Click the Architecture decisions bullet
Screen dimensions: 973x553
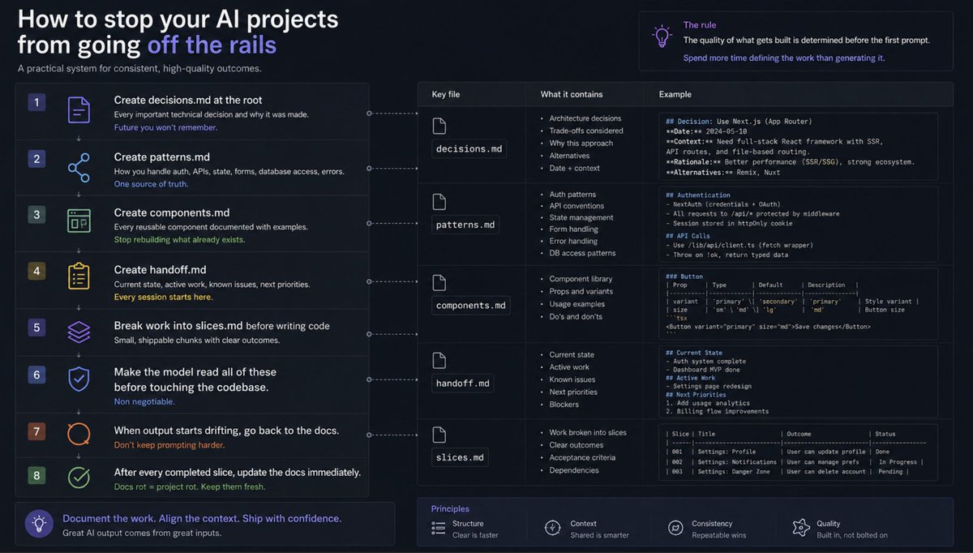(x=585, y=118)
